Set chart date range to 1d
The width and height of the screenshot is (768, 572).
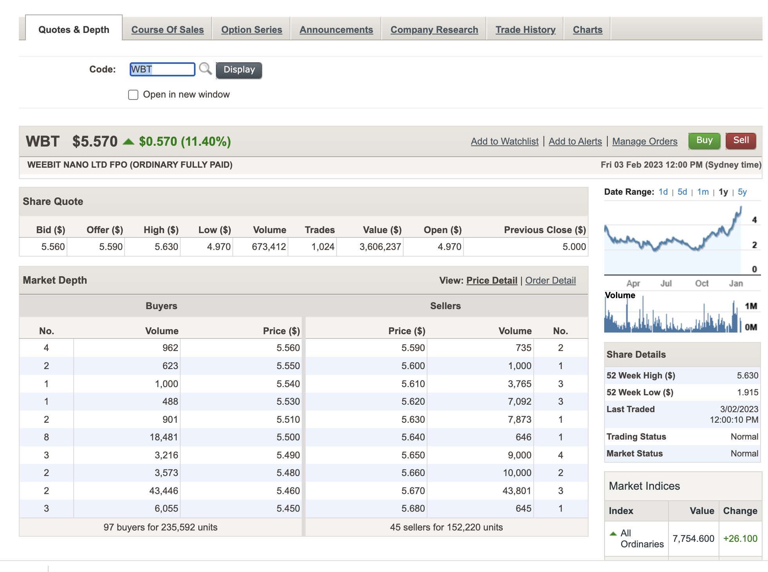point(663,192)
